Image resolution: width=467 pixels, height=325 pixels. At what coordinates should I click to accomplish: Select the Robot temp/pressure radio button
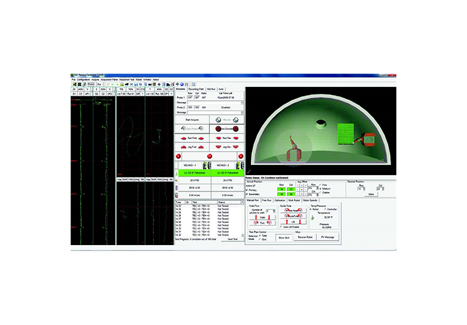[310, 209]
